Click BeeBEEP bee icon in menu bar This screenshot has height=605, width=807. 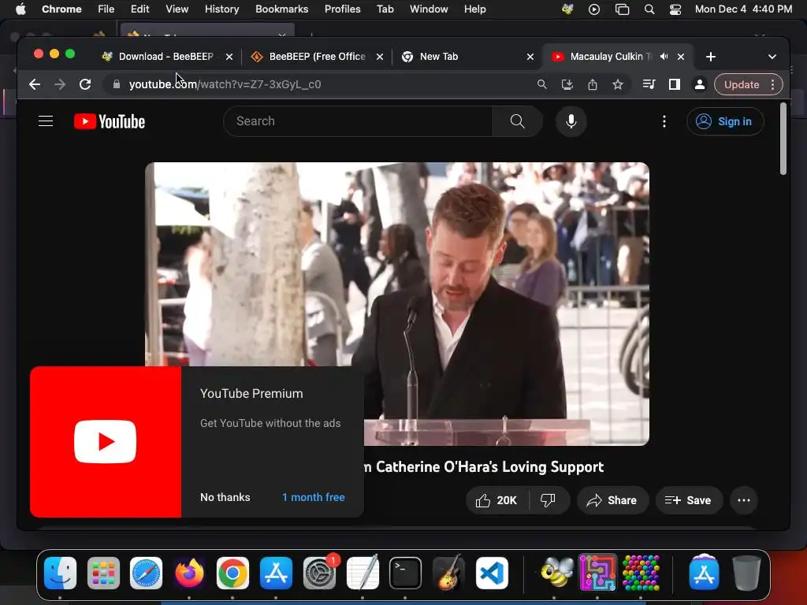click(567, 9)
